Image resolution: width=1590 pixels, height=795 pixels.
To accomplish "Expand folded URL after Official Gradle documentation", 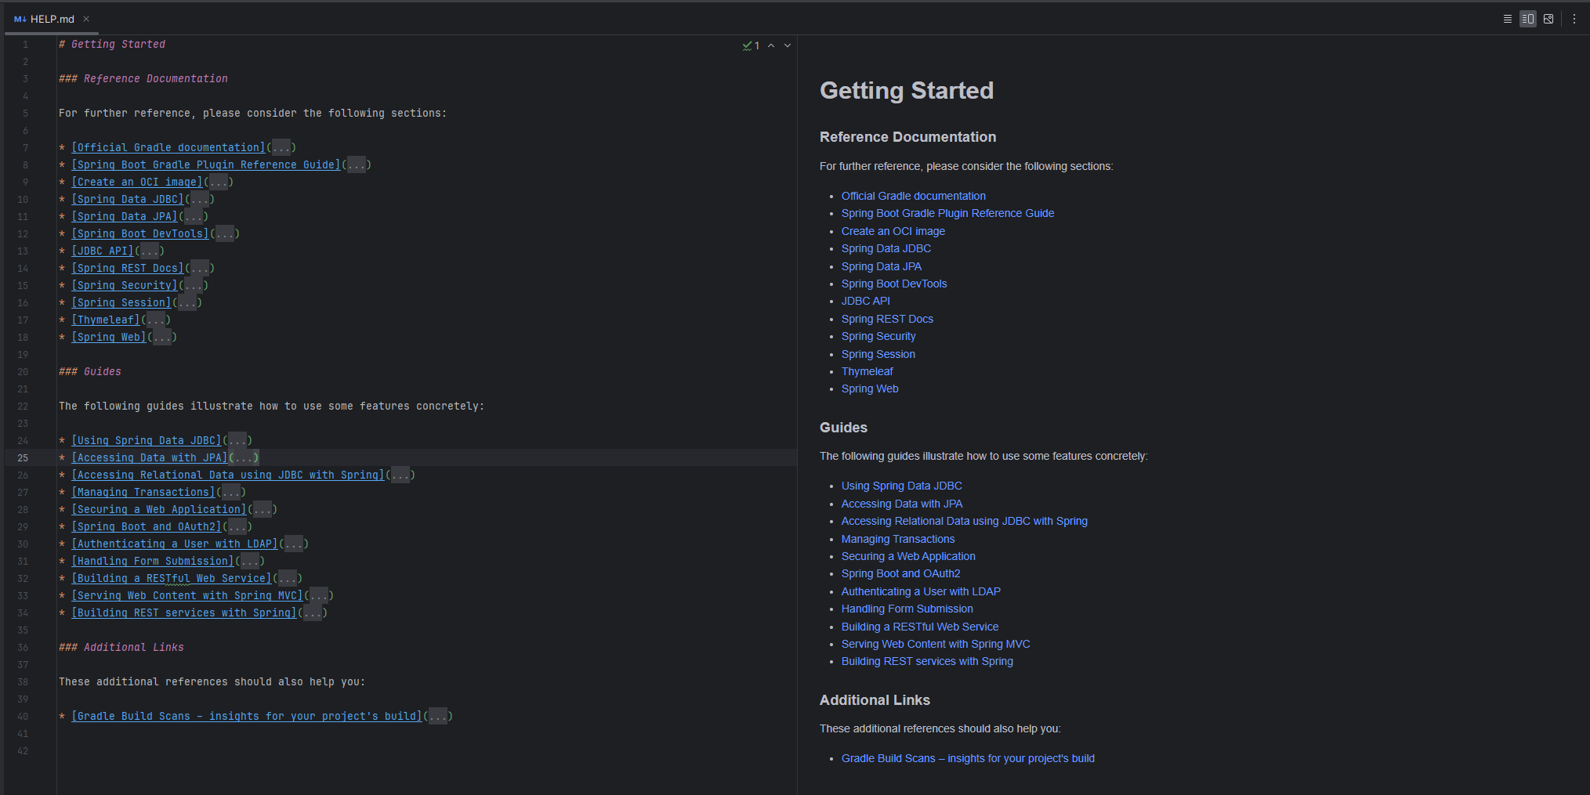I will (x=281, y=147).
